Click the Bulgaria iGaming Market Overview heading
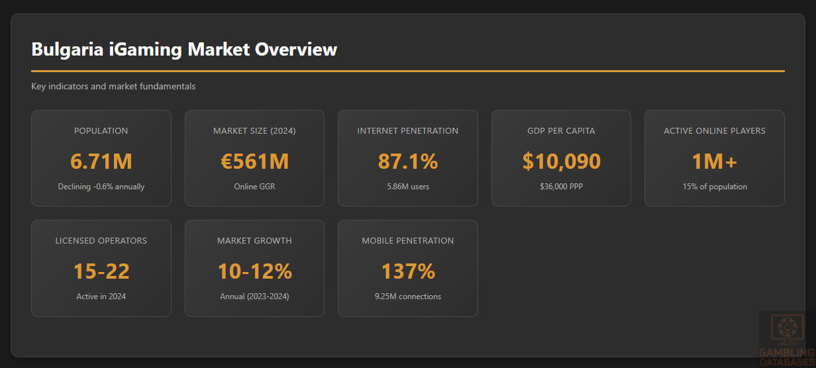Viewport: 816px width, 368px height. click(x=184, y=50)
